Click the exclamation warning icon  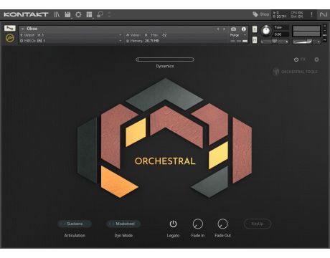point(311,14)
